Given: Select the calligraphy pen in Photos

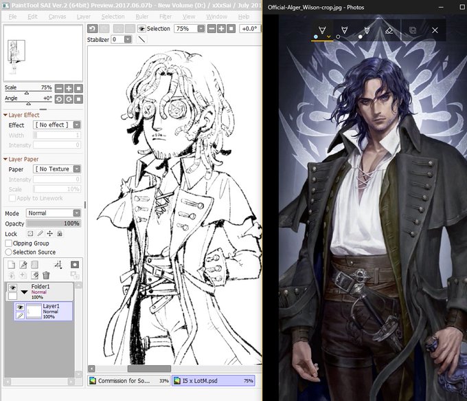Looking at the screenshot, I should 367,30.
